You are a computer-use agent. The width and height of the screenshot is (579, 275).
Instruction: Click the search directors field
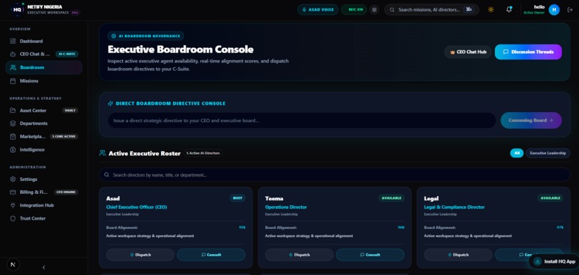[x=335, y=175]
